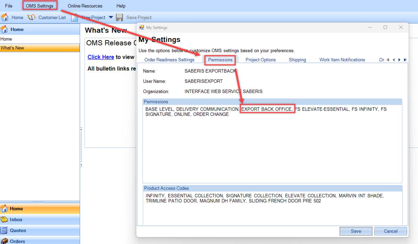Click the New Project document icon
This screenshot has width=418, height=244.
pos(74,18)
